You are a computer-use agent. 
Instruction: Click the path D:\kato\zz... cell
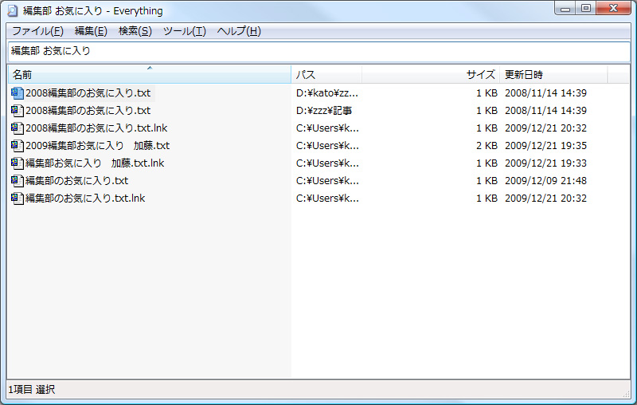coord(327,93)
